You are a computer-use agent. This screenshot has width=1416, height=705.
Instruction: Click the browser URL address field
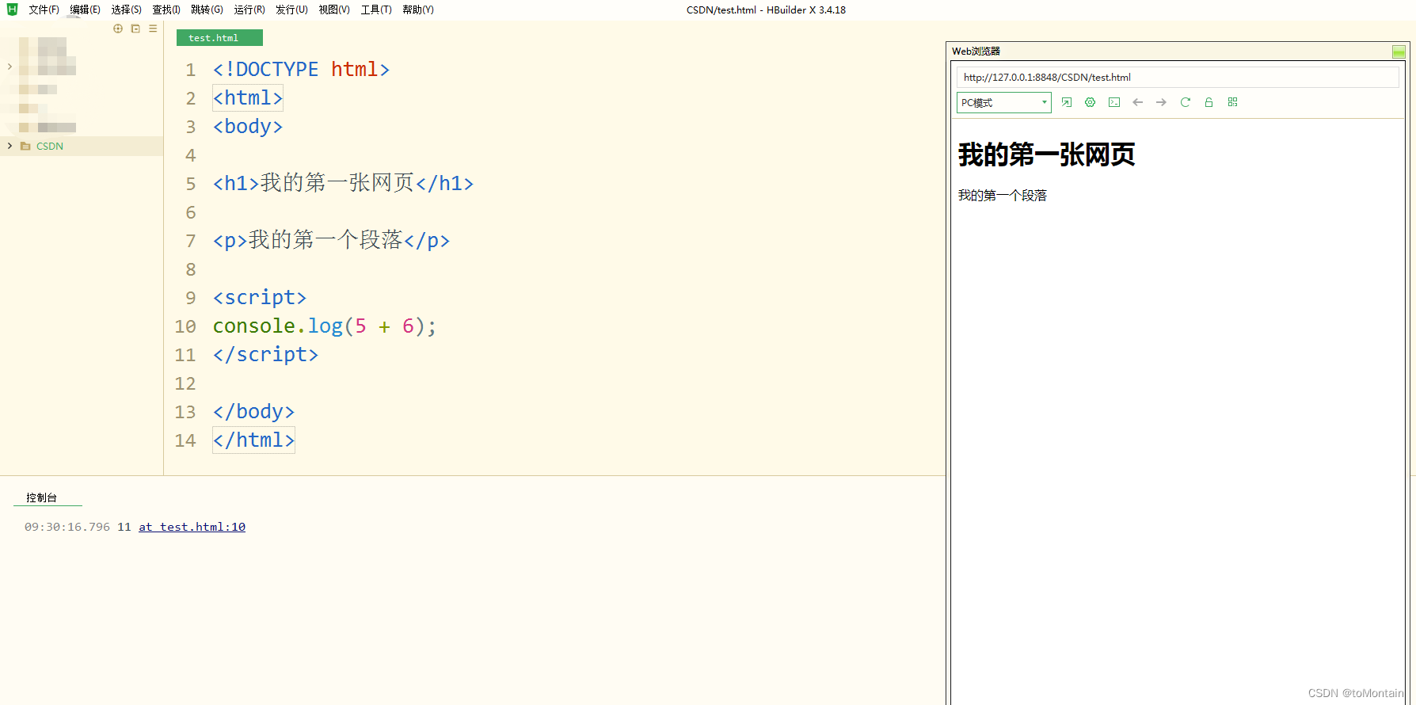[1178, 77]
